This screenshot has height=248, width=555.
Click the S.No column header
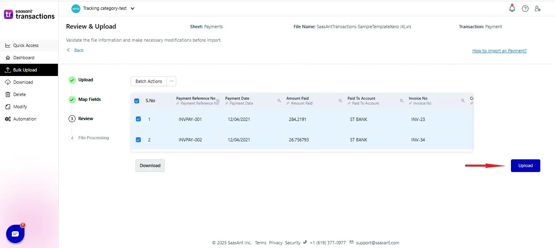click(150, 101)
